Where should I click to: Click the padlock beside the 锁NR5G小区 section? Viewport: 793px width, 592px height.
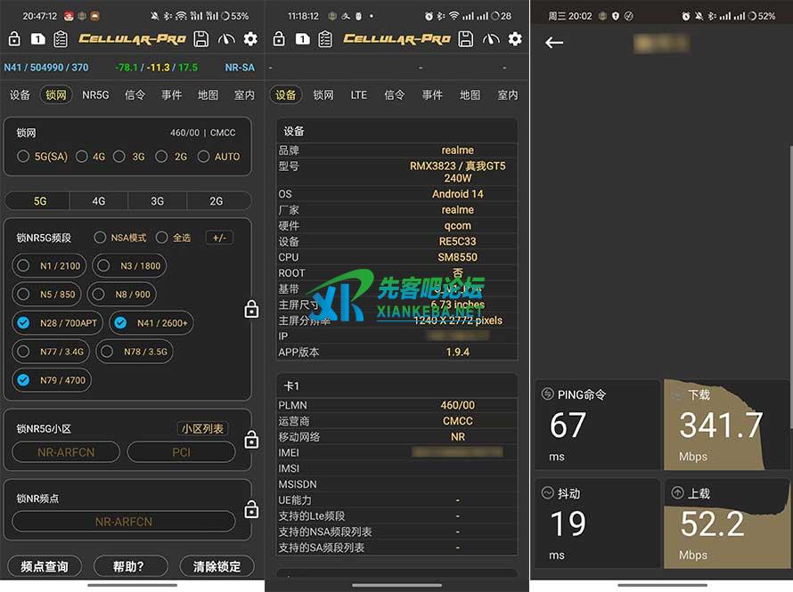pyautogui.click(x=251, y=440)
